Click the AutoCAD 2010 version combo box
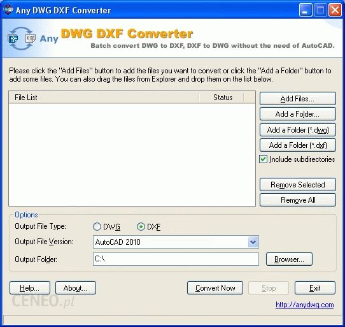The image size is (345, 327). point(176,242)
